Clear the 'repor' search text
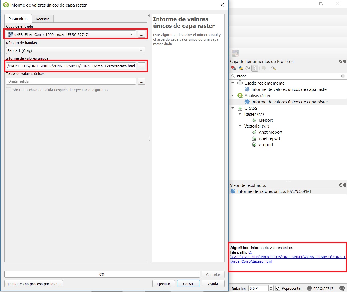The width and height of the screenshot is (347, 292). click(343, 76)
